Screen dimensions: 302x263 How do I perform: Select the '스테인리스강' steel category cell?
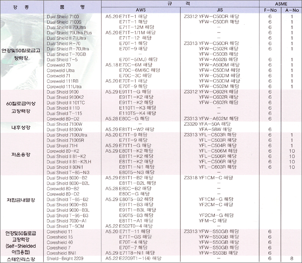tap(21, 259)
